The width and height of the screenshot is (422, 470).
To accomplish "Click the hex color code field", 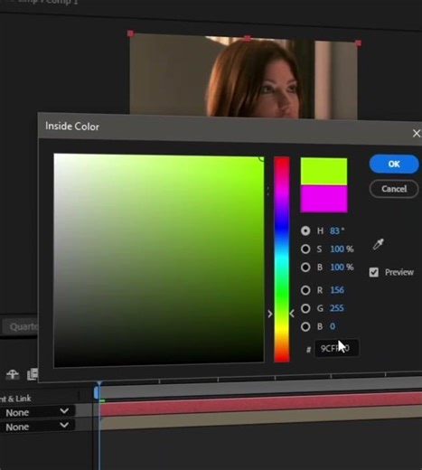I will 337,349.
